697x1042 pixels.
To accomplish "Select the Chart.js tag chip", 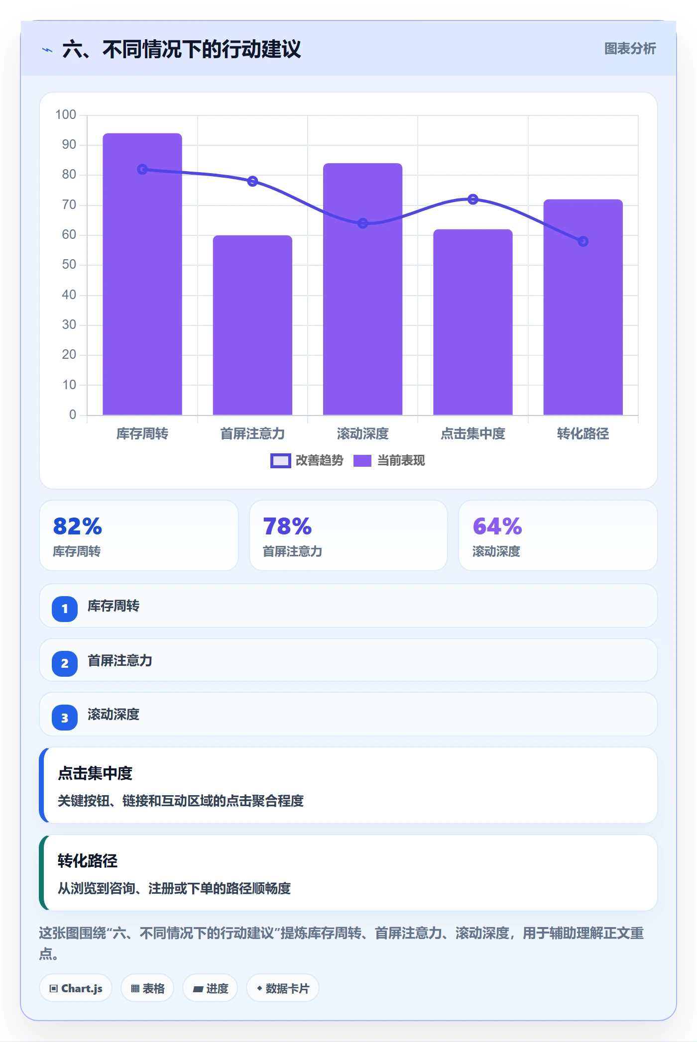I will [76, 988].
